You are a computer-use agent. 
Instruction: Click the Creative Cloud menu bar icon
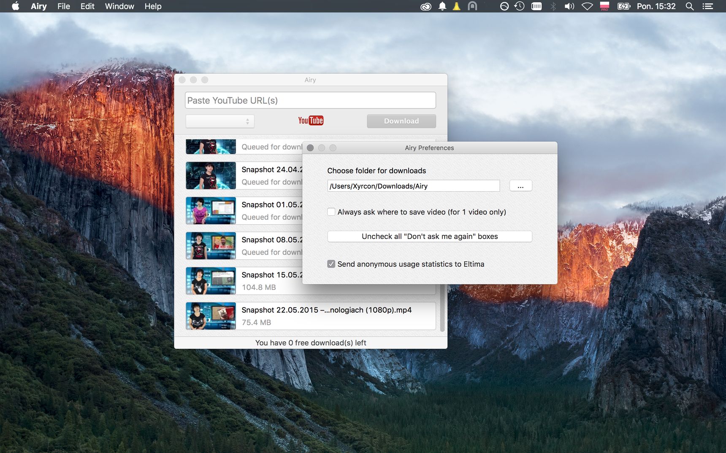[426, 6]
